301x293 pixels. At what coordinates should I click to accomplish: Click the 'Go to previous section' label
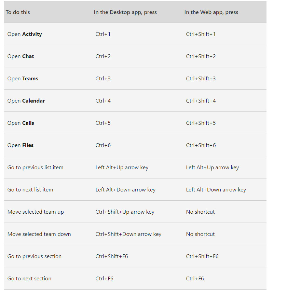[x=35, y=256]
